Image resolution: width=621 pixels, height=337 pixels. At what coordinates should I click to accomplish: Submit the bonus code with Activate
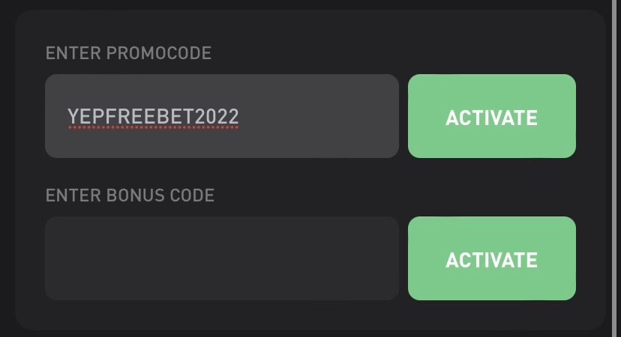coord(491,259)
